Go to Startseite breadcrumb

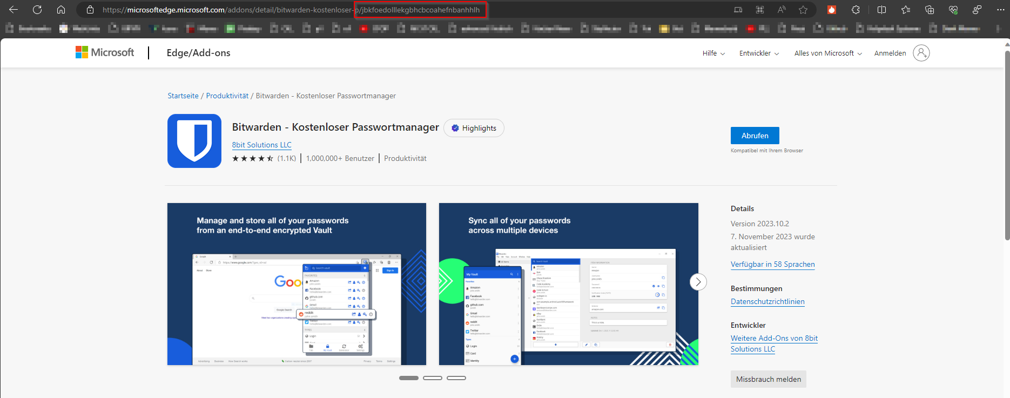click(x=183, y=96)
